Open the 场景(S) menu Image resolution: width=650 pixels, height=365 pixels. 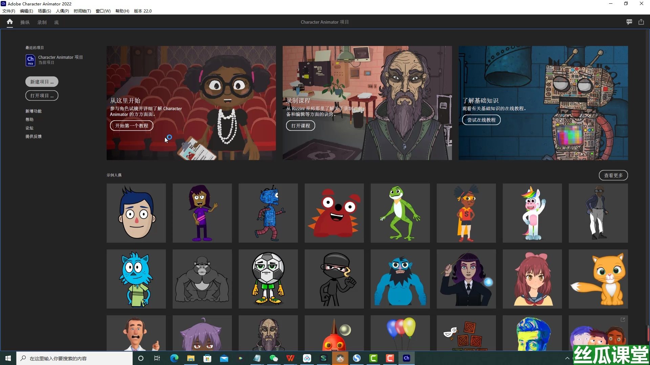pos(44,11)
